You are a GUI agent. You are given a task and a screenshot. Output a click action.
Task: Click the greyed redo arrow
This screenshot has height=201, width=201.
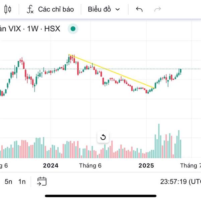[x=157, y=9]
